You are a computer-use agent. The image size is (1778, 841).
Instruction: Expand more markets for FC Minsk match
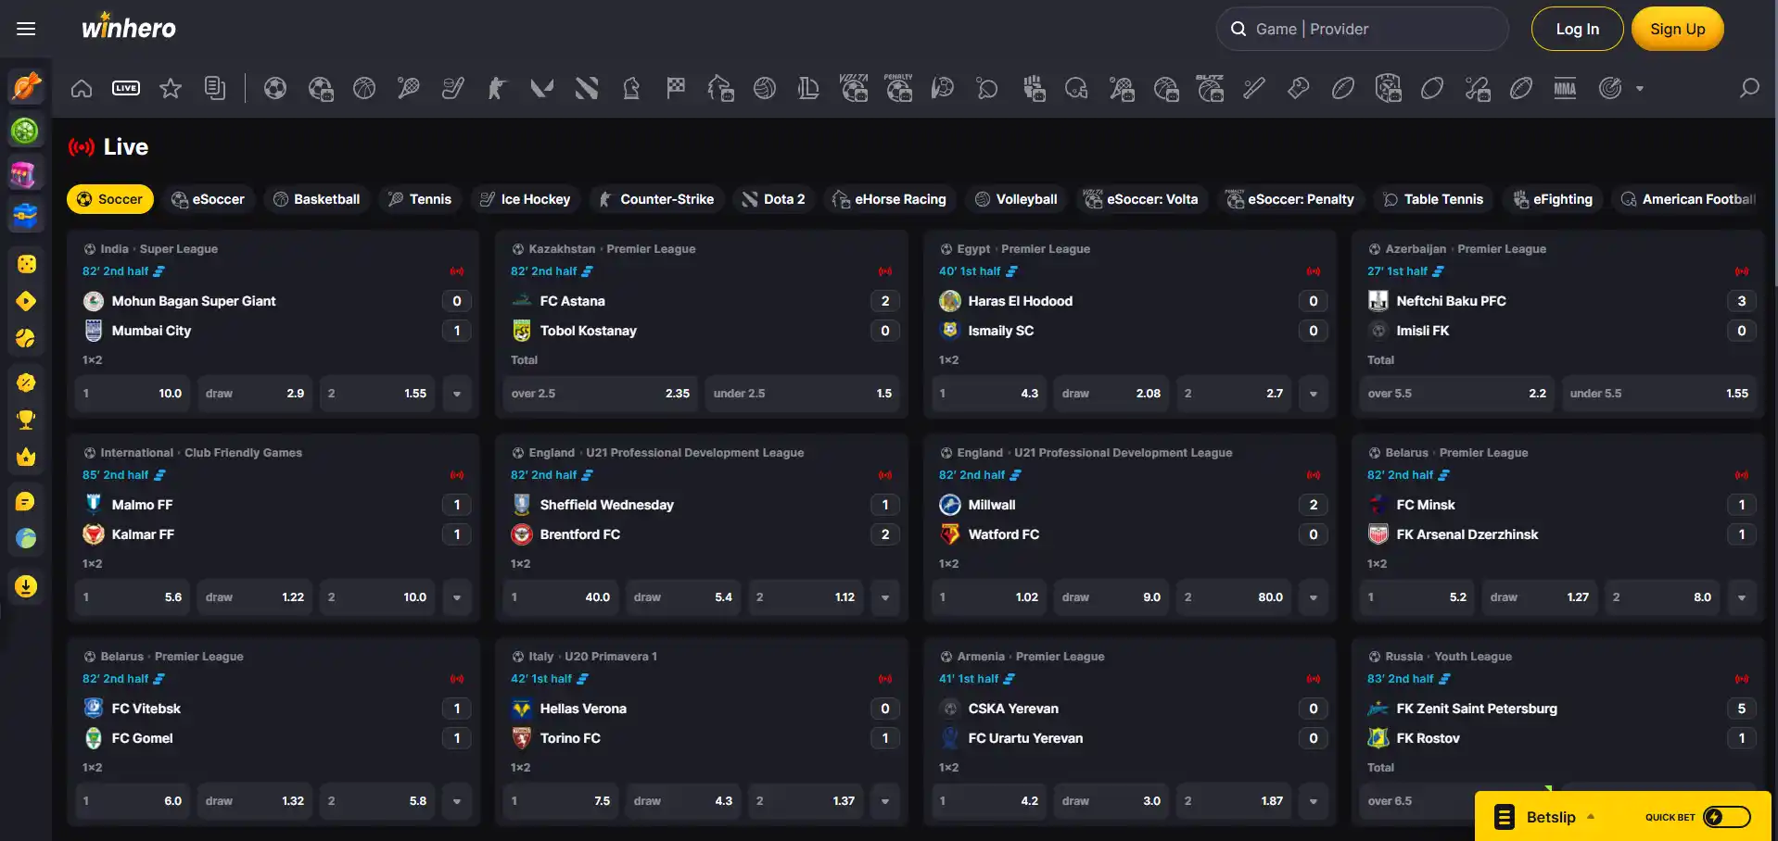click(1742, 597)
